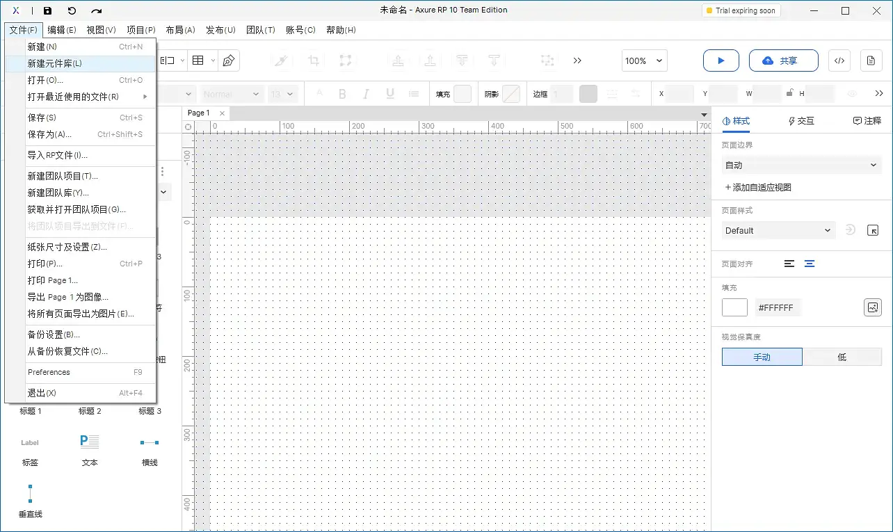Click the white fill color swatch
Image resolution: width=893 pixels, height=532 pixels.
click(734, 307)
